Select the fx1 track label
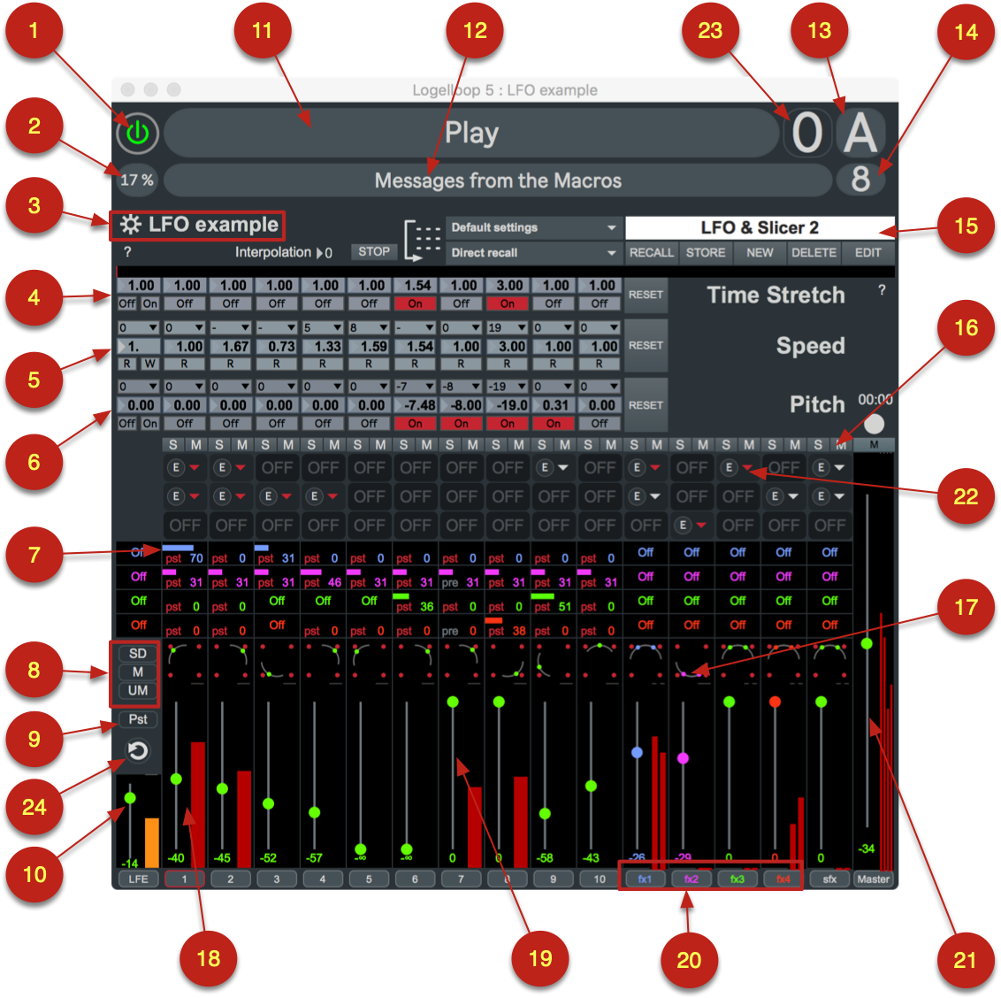Viewport: 1001px width, 998px height. [x=646, y=879]
